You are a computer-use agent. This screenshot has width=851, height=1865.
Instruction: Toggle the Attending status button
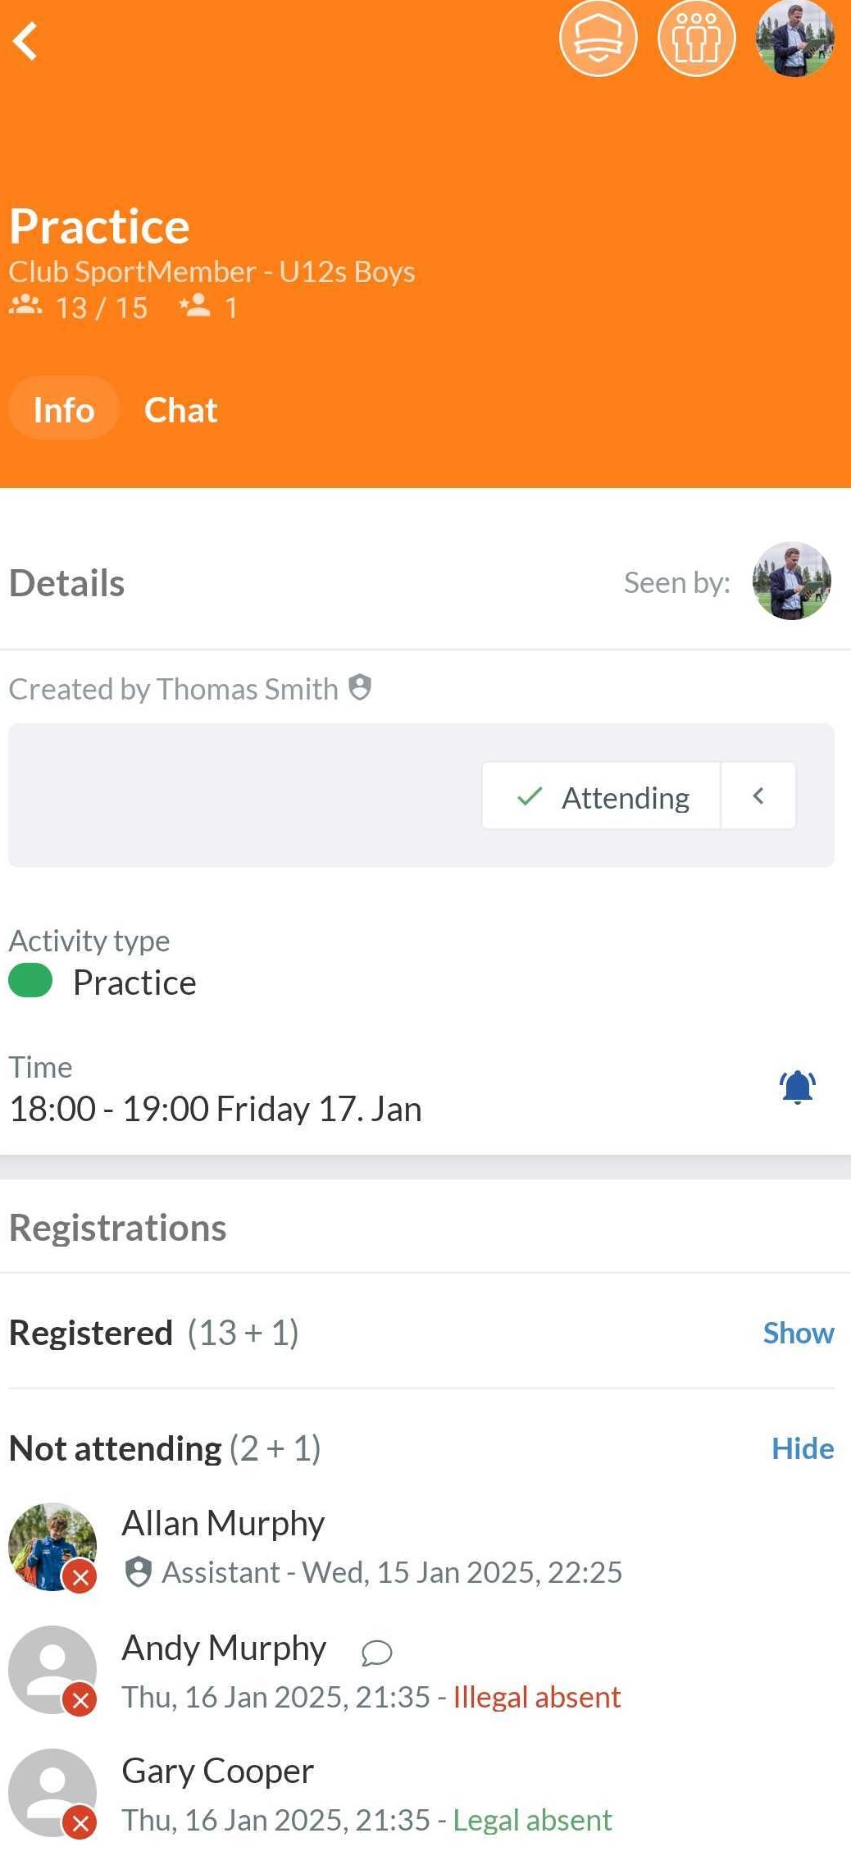pos(602,796)
